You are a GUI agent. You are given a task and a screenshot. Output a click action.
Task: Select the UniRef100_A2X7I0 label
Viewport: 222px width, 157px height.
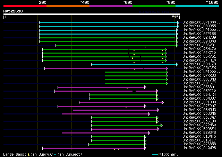click(199, 53)
